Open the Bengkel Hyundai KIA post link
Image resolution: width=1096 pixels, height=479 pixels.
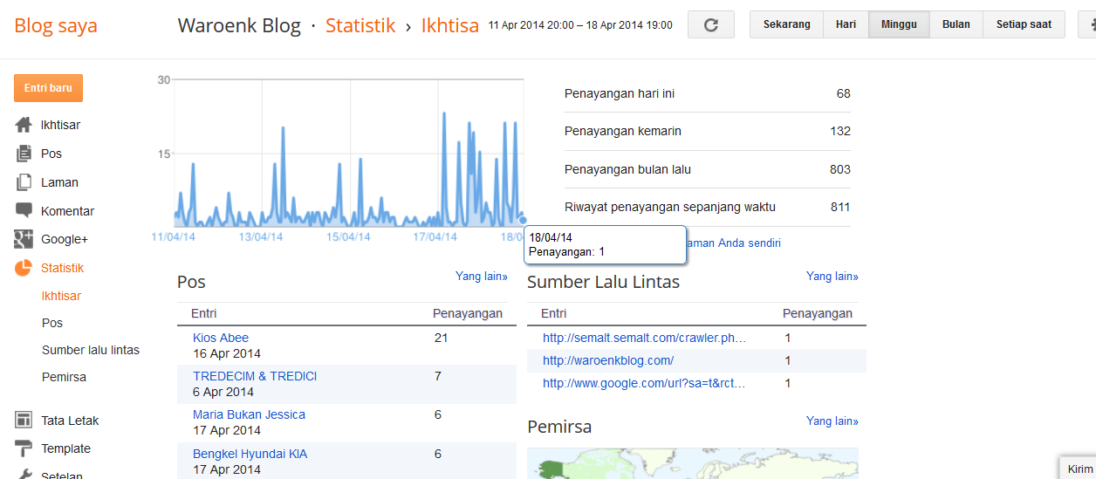(x=250, y=454)
